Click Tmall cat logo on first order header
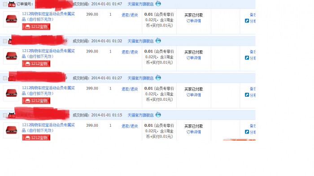 (12, 4)
